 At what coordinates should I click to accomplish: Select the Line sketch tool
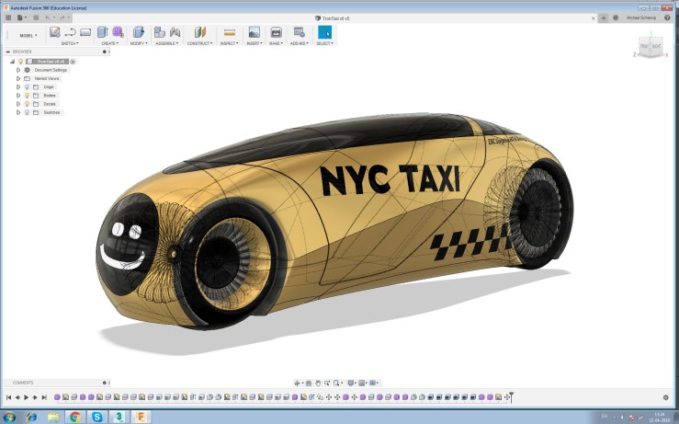pos(70,32)
